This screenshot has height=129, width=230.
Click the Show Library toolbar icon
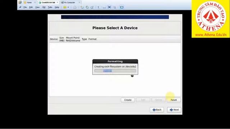[99, 7]
